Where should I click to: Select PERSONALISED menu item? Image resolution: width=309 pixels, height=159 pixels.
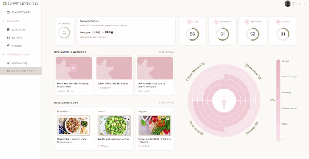tap(23, 71)
